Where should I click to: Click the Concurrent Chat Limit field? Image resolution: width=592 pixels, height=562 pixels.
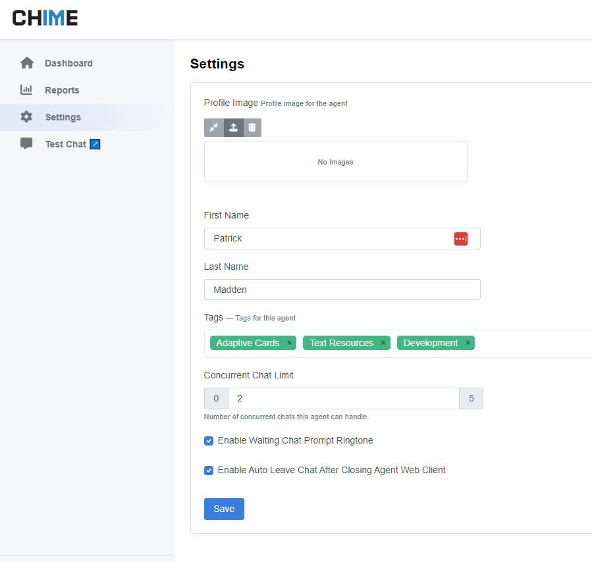[x=342, y=398]
